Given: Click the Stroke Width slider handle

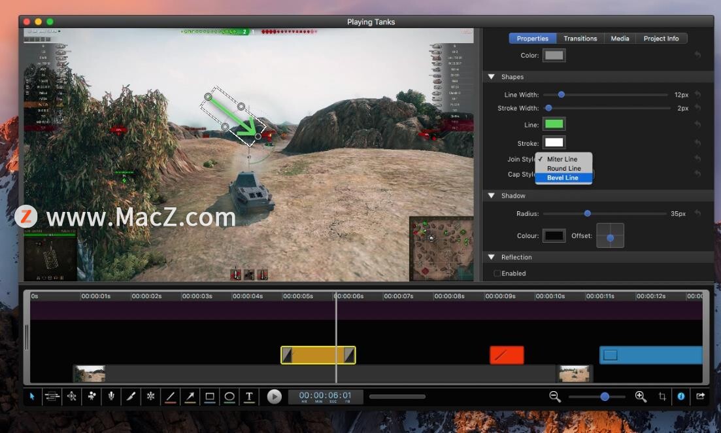Looking at the screenshot, I should tap(548, 108).
